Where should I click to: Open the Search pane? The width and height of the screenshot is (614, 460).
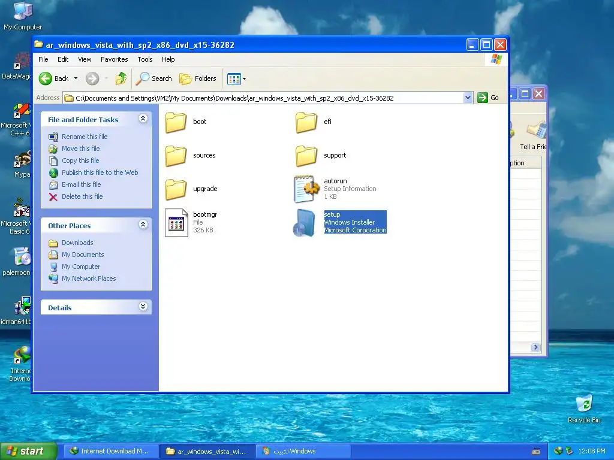click(154, 78)
